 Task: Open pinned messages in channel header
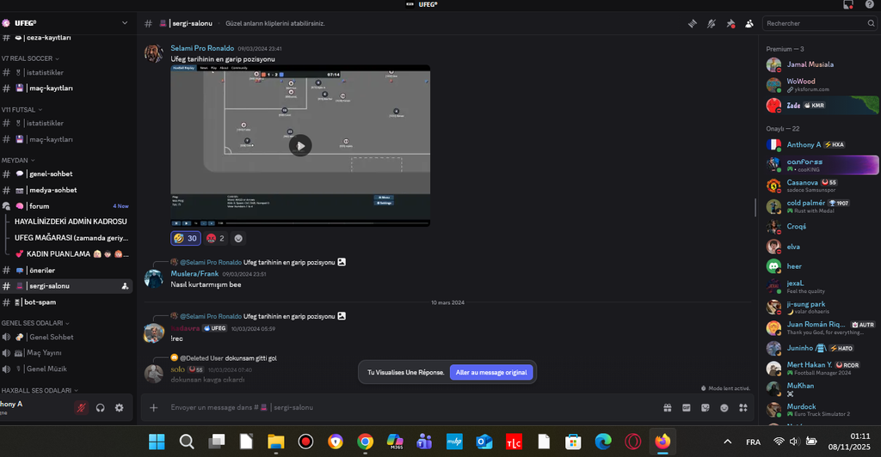click(x=730, y=23)
